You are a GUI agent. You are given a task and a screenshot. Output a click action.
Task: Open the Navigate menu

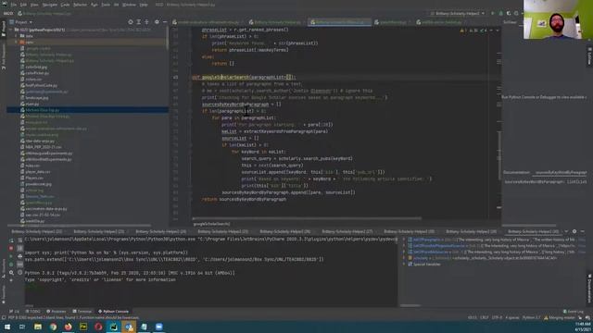tap(49, 5)
